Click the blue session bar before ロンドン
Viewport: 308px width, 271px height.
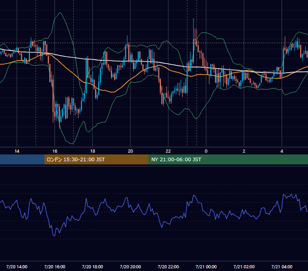pyautogui.click(x=22, y=159)
